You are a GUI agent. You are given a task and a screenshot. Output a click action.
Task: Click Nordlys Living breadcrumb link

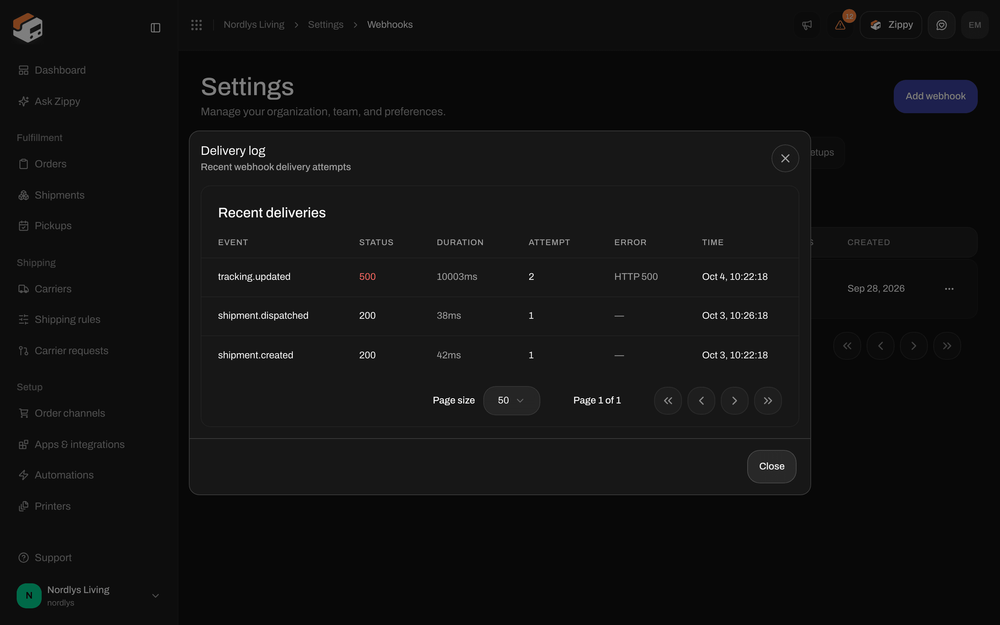coord(254,25)
